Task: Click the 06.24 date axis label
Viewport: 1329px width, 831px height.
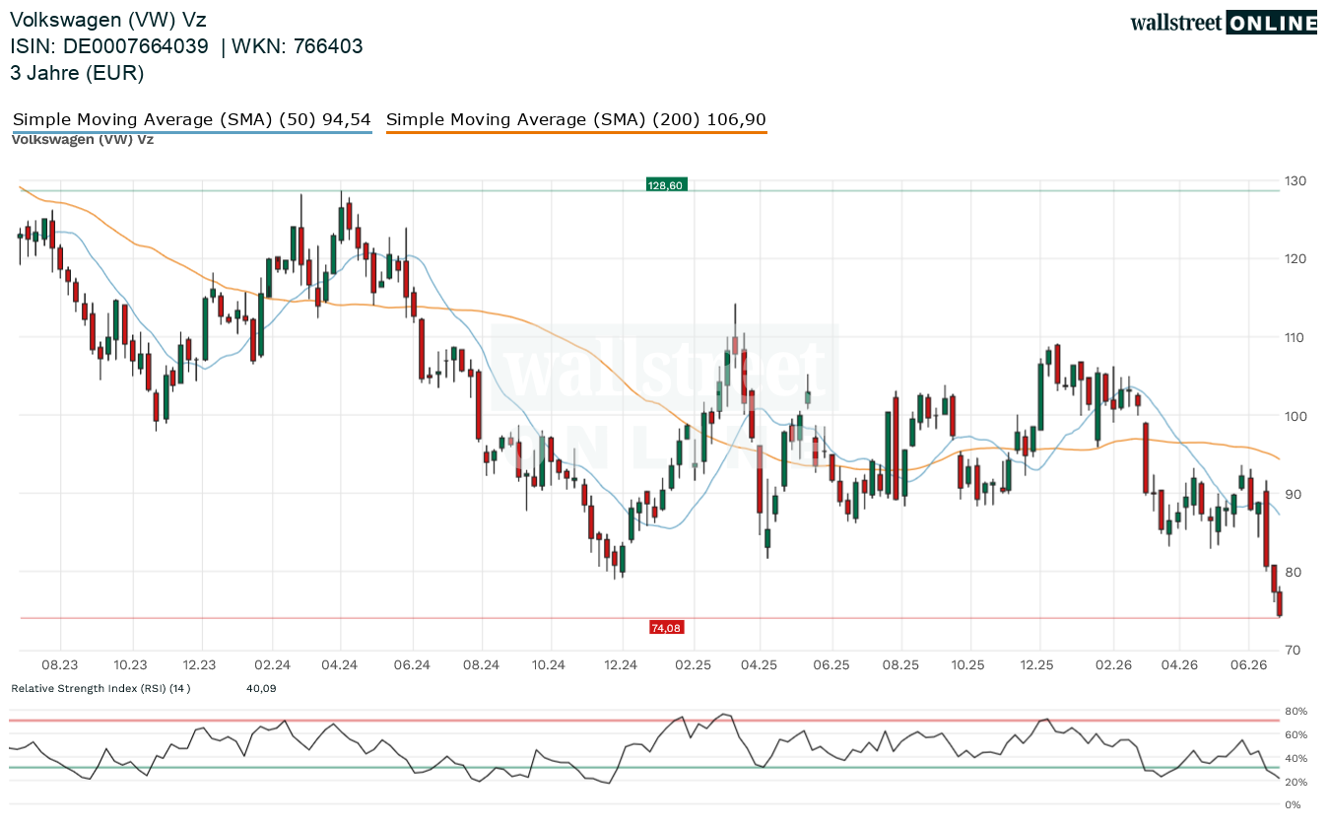Action: pyautogui.click(x=412, y=664)
